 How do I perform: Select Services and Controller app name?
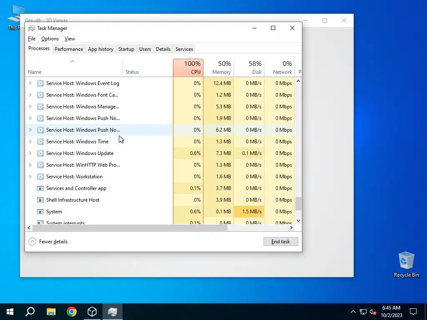76,188
